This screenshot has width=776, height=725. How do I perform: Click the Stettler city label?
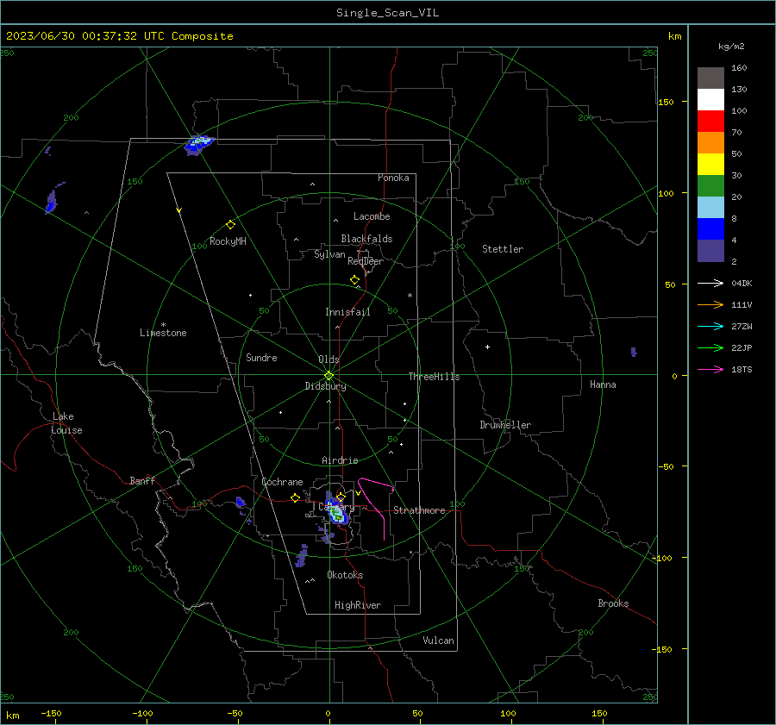coord(503,249)
